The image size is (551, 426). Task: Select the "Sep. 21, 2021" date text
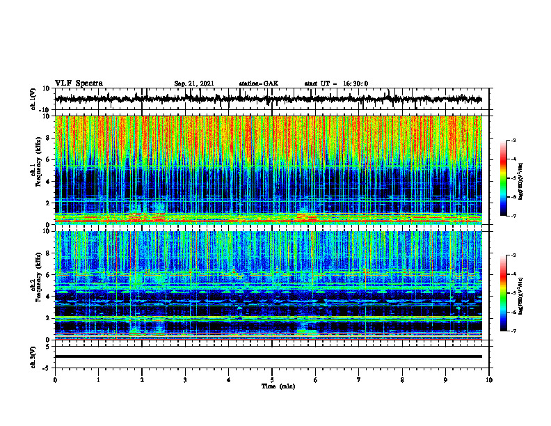pyautogui.click(x=194, y=84)
